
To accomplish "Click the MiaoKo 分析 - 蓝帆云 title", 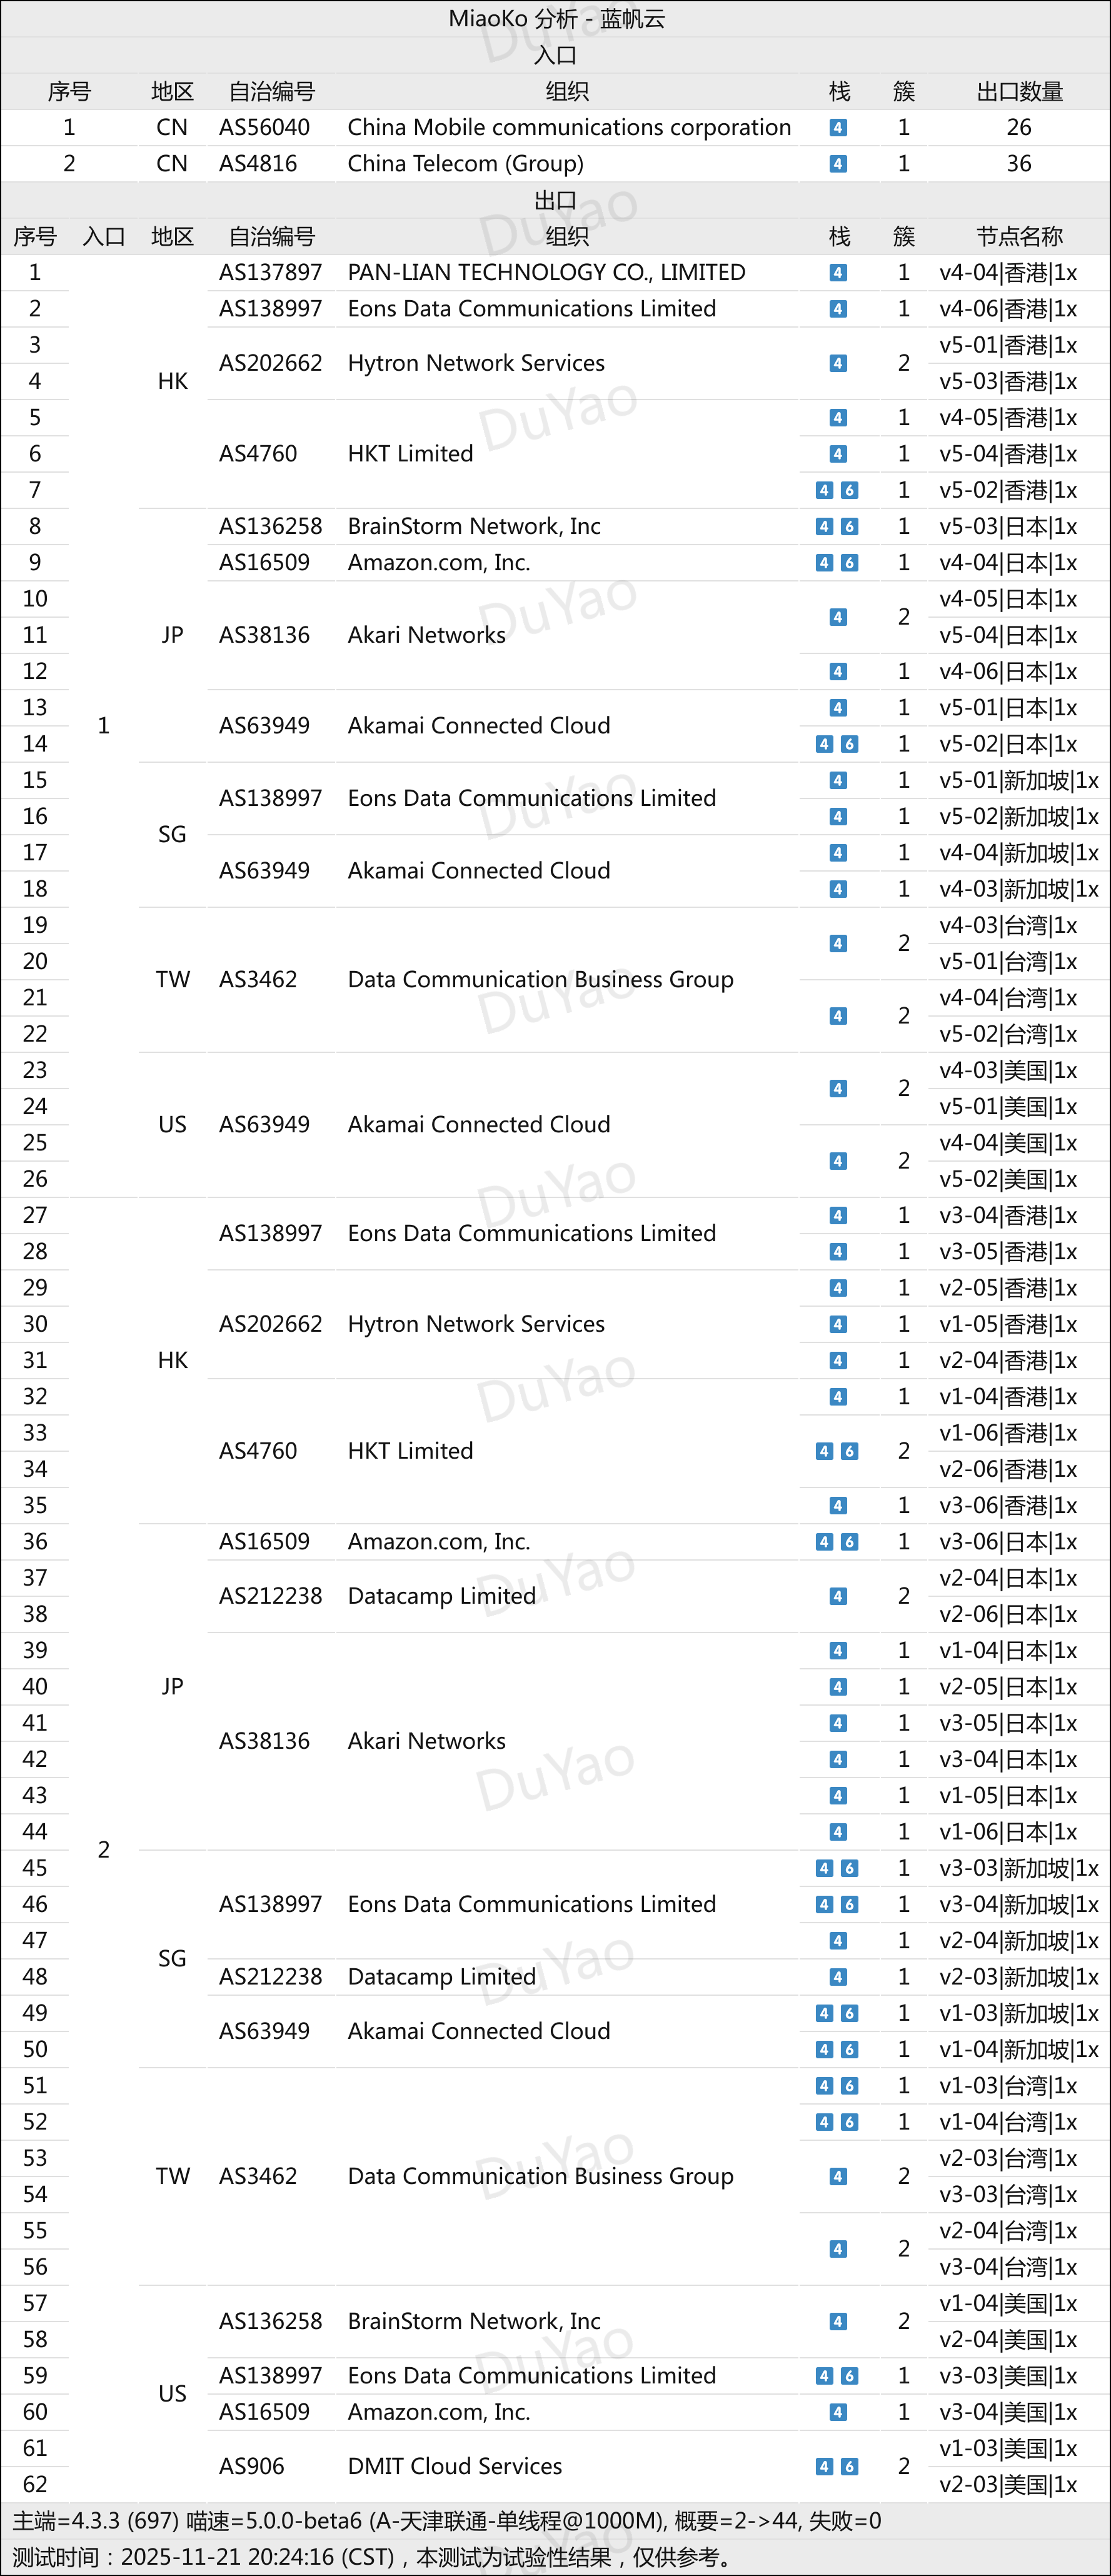I will 556,19.
